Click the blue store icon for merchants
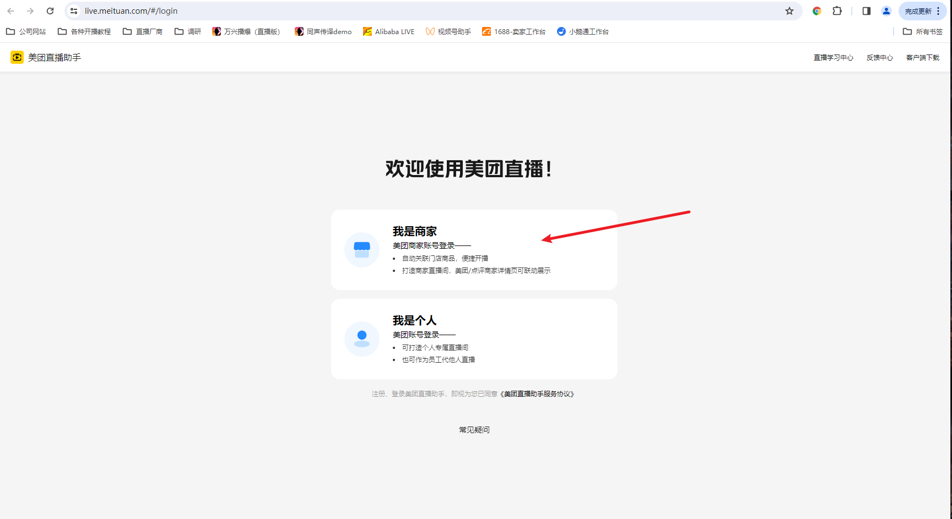Viewport: 952px width, 519px height. click(x=362, y=250)
